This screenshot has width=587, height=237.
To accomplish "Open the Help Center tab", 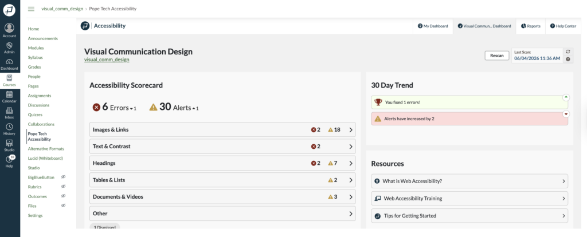I will coord(563,26).
